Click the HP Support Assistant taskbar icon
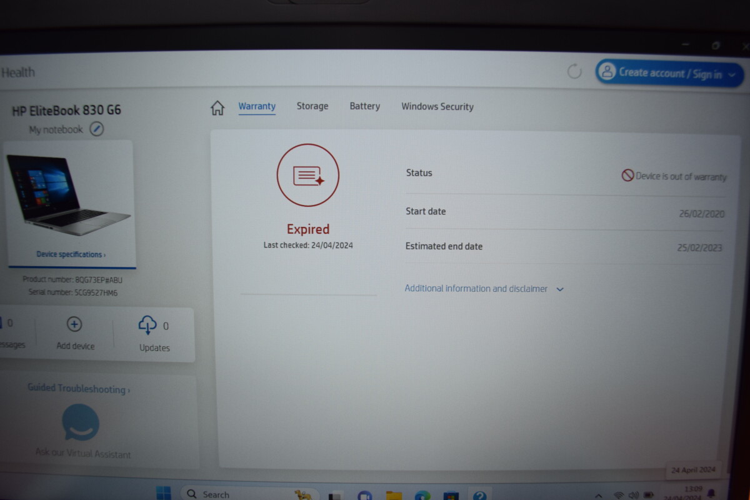Screen dimensions: 750x500 click(480, 496)
